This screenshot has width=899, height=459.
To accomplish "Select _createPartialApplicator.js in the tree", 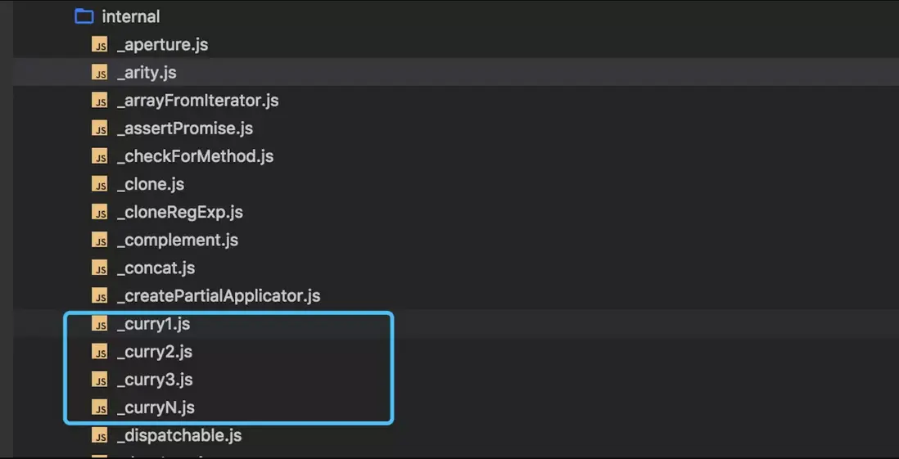I will 218,295.
